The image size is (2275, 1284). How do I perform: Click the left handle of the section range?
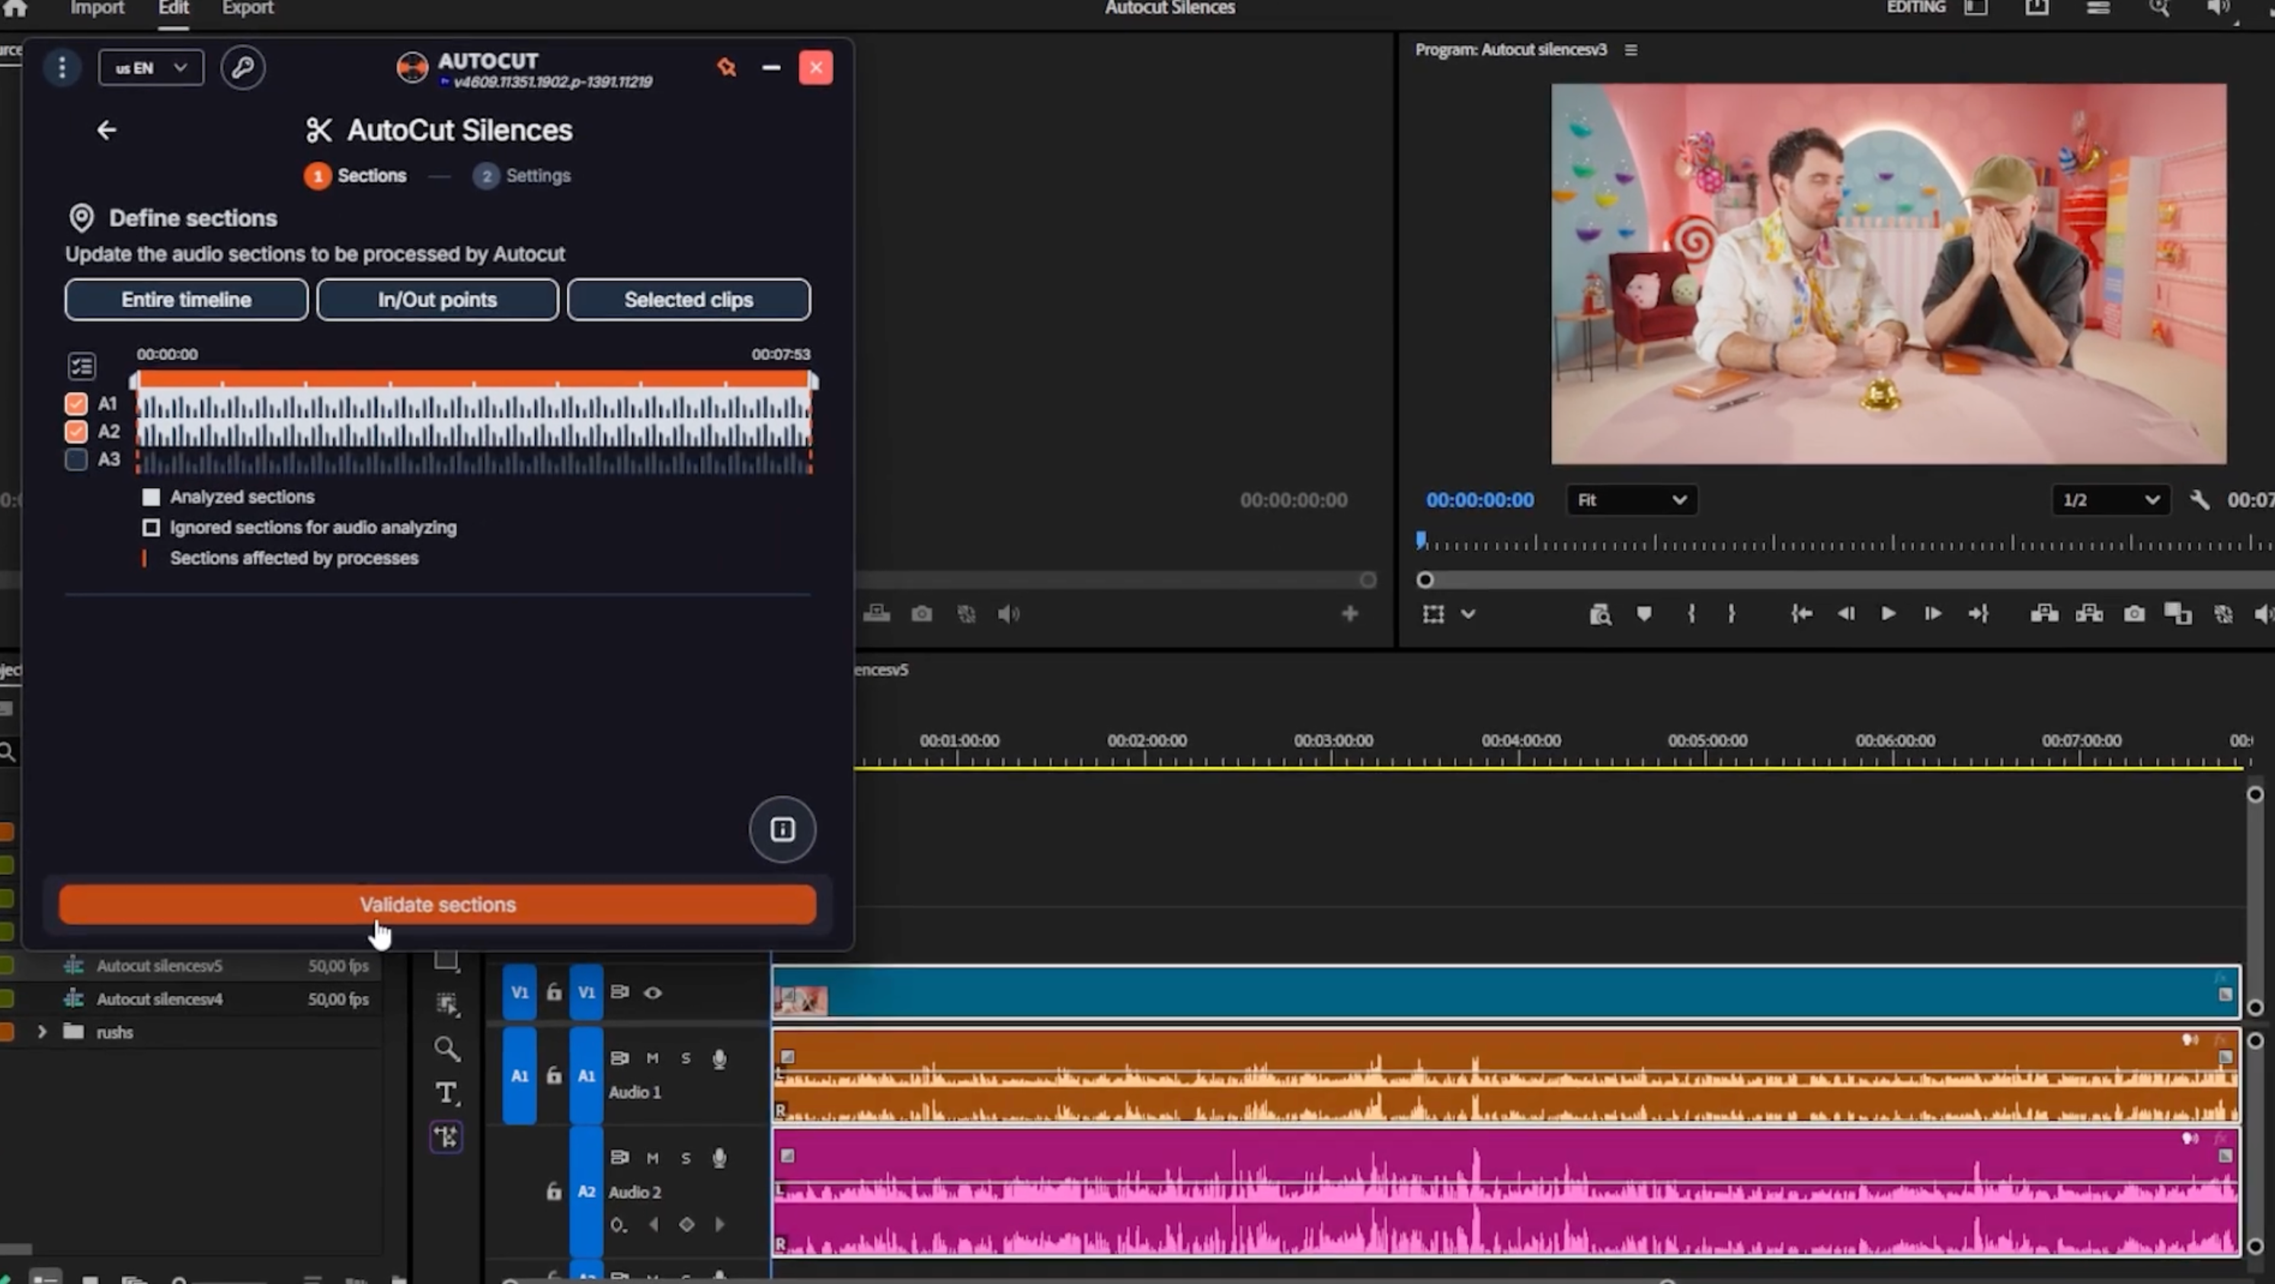pyautogui.click(x=134, y=382)
